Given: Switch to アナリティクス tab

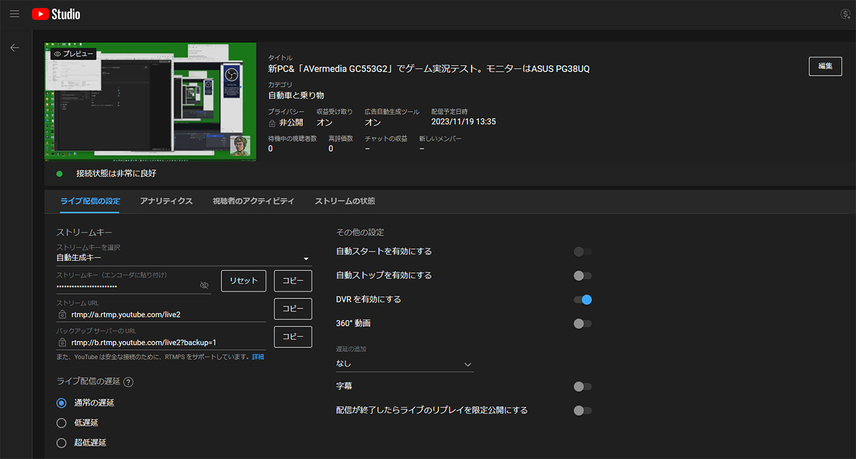Looking at the screenshot, I should point(167,201).
